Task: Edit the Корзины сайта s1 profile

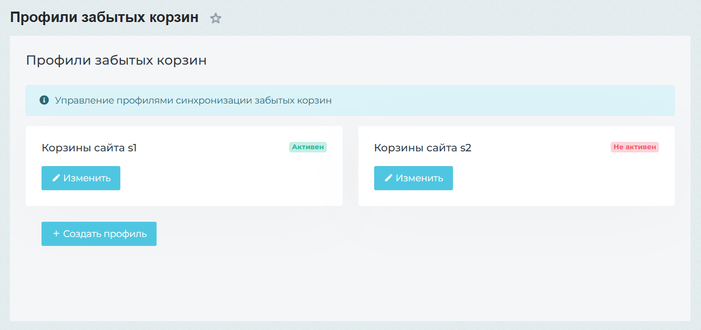Action: (81, 178)
